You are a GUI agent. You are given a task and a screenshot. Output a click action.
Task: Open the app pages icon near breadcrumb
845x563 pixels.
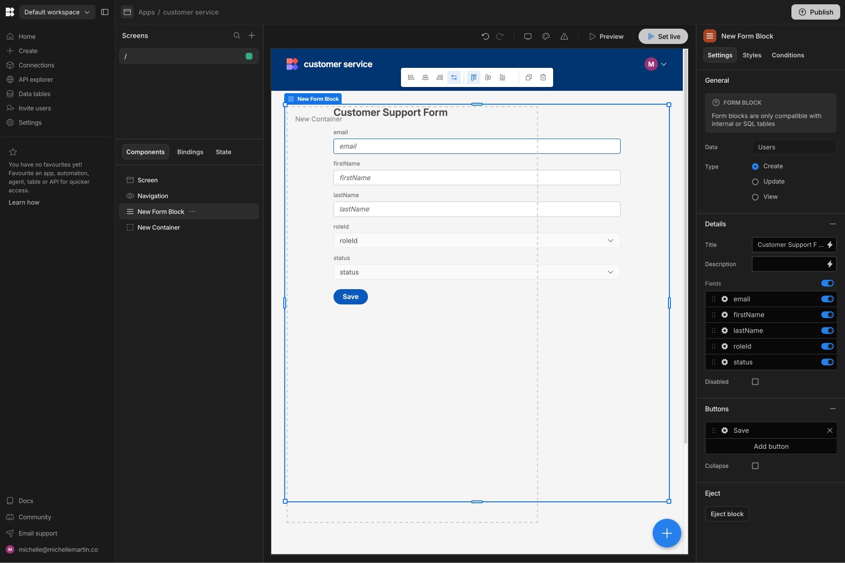pos(127,12)
